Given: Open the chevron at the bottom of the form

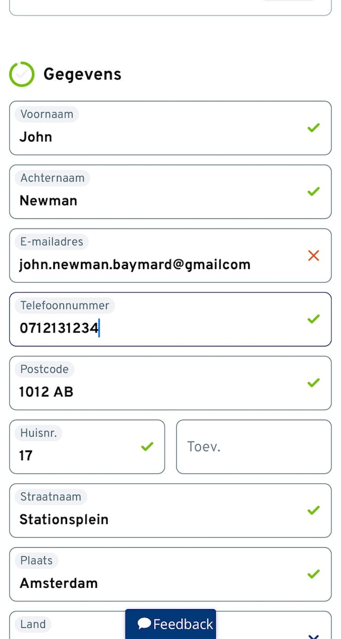Looking at the screenshot, I should click(x=313, y=635).
